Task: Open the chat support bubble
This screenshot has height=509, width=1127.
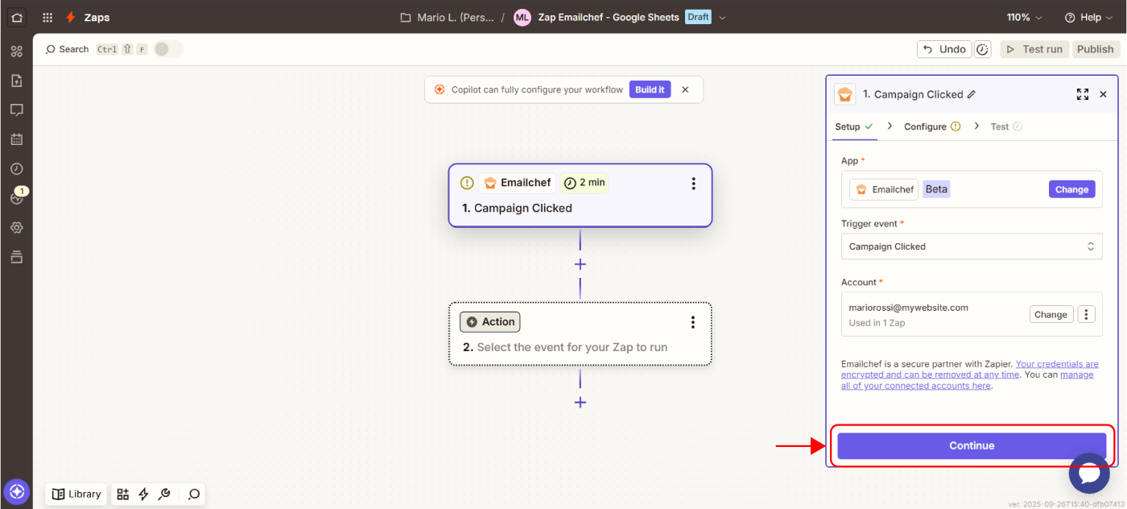Action: click(1088, 474)
